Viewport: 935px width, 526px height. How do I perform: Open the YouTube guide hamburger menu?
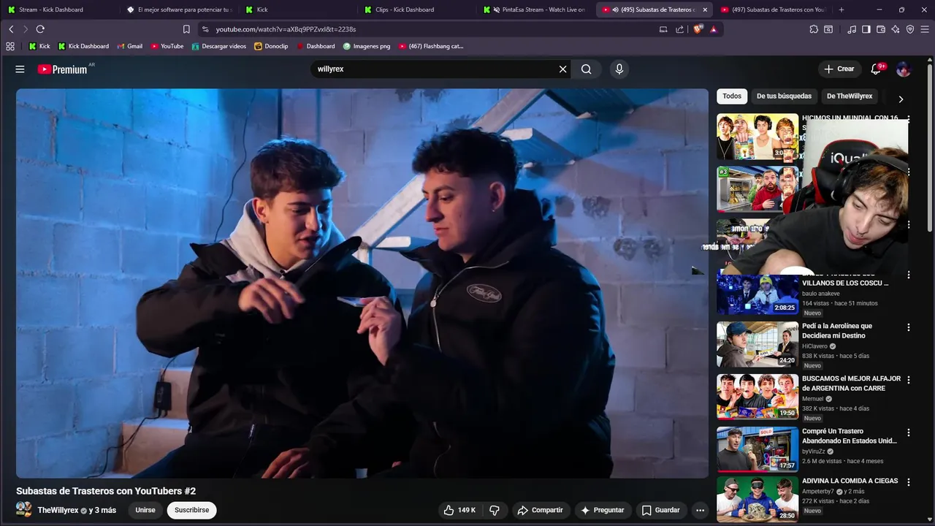(20, 69)
